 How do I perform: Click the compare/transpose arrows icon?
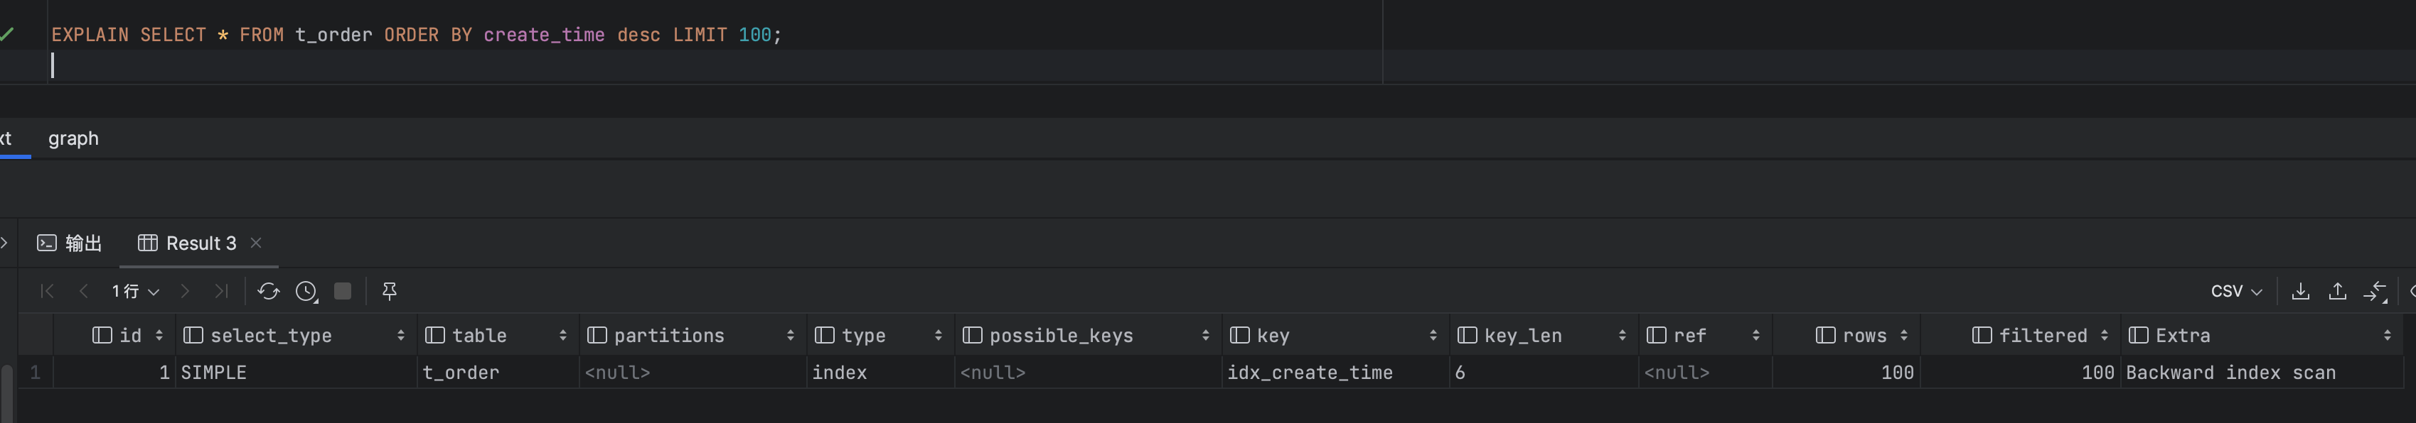click(2375, 291)
